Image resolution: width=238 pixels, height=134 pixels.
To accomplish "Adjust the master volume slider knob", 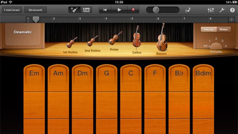I will [156, 10].
